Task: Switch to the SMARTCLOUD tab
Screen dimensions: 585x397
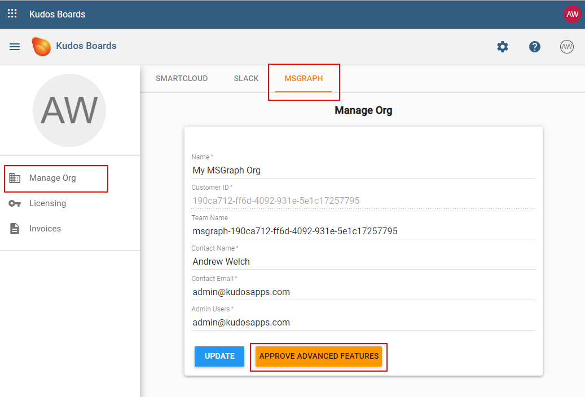Action: coord(182,79)
